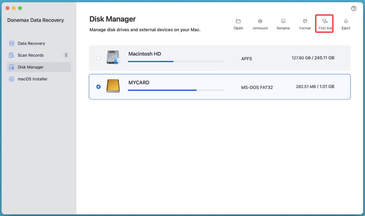Click the Macintosh HD drive thumbnail
This screenshot has height=216, width=365.
tap(113, 58)
